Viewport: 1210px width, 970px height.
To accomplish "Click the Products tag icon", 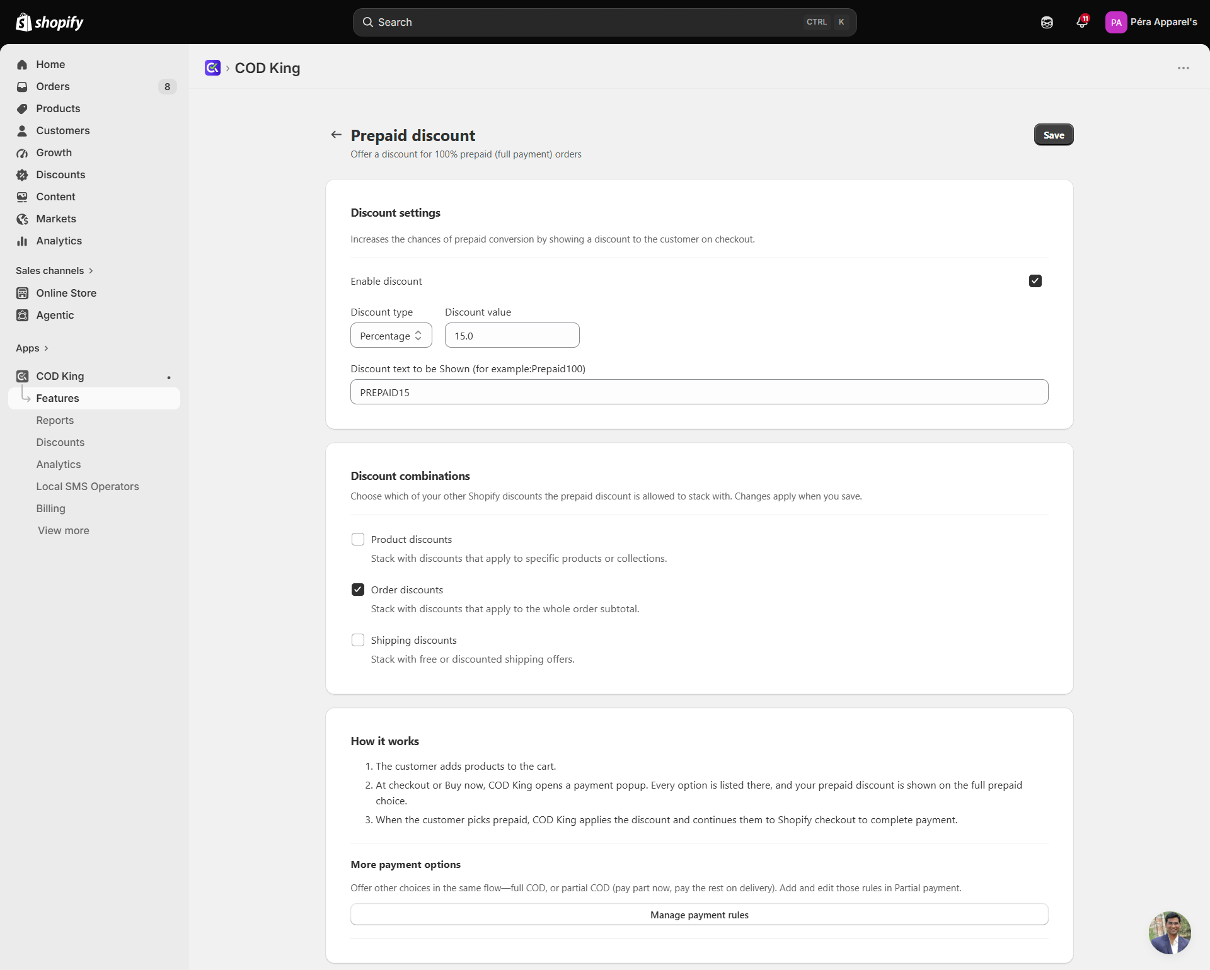I will coord(22,109).
